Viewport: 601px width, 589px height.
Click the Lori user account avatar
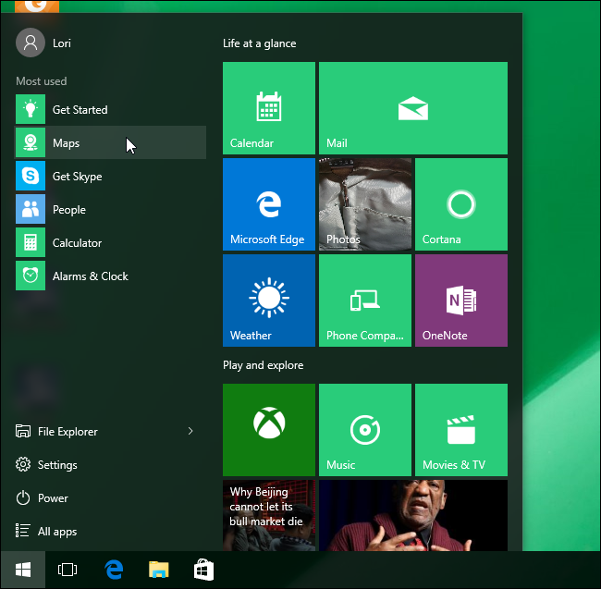coord(31,43)
